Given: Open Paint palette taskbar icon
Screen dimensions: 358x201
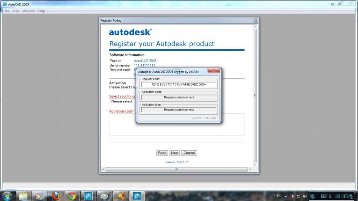Looking at the screenshot, I should pyautogui.click(x=104, y=196).
